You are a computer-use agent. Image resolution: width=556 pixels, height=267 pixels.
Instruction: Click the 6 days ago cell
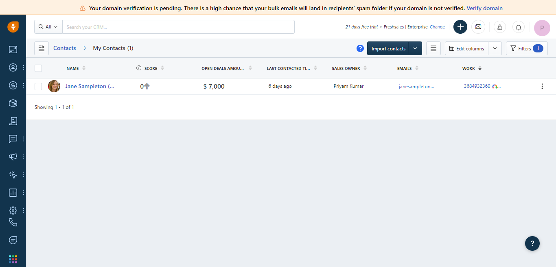click(x=280, y=86)
